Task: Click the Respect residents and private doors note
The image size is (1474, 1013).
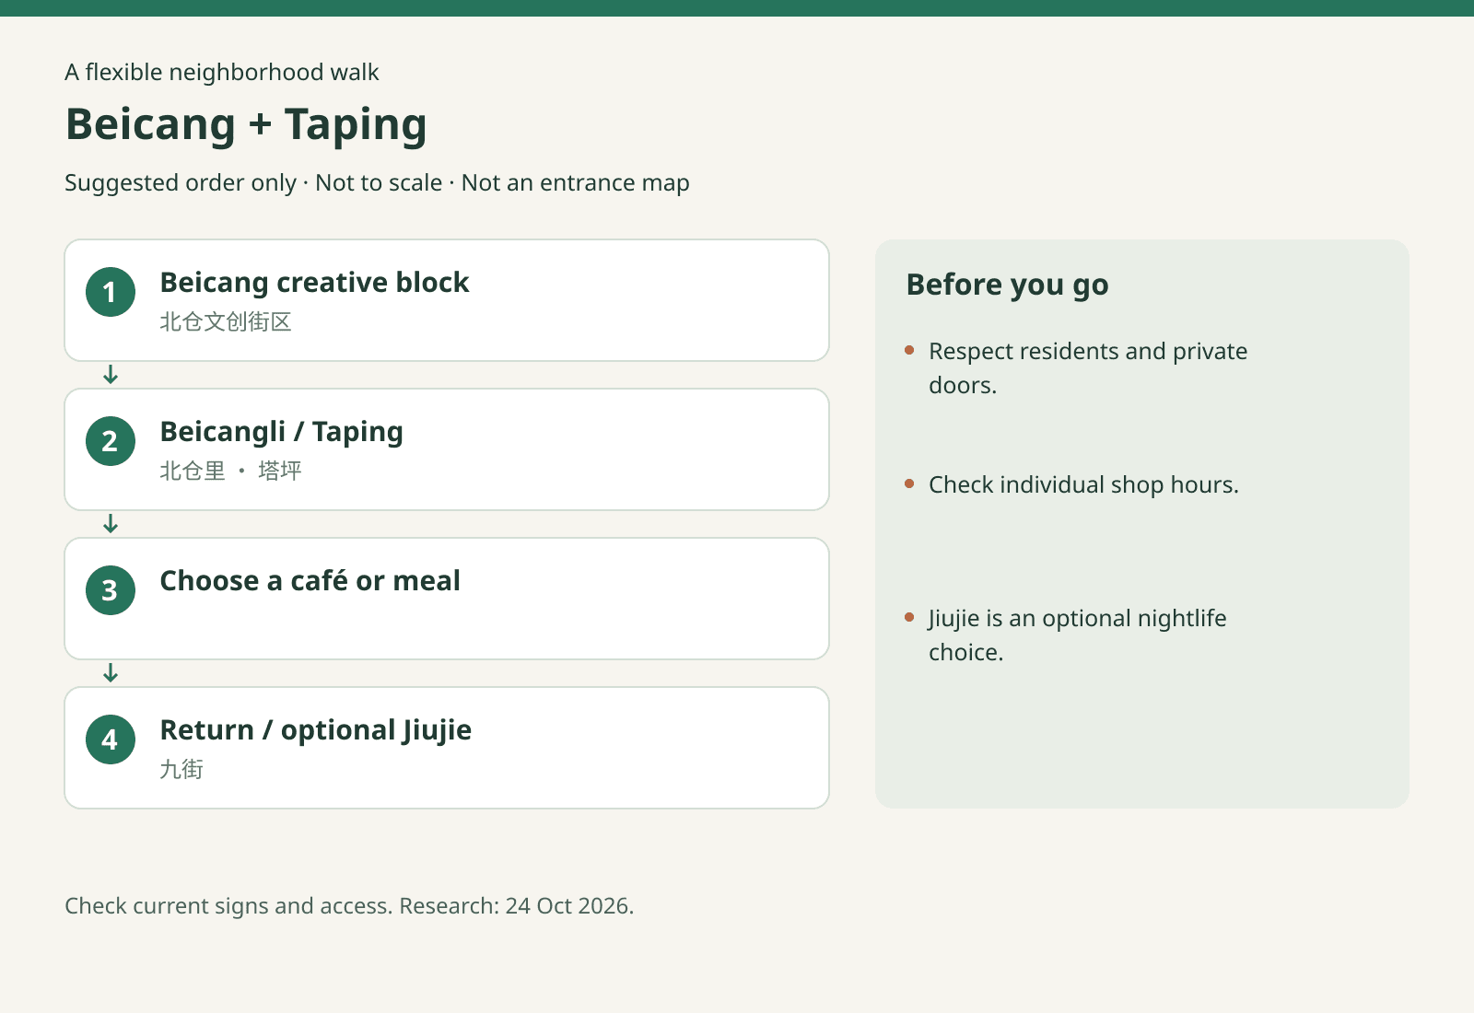Action: click(1088, 368)
